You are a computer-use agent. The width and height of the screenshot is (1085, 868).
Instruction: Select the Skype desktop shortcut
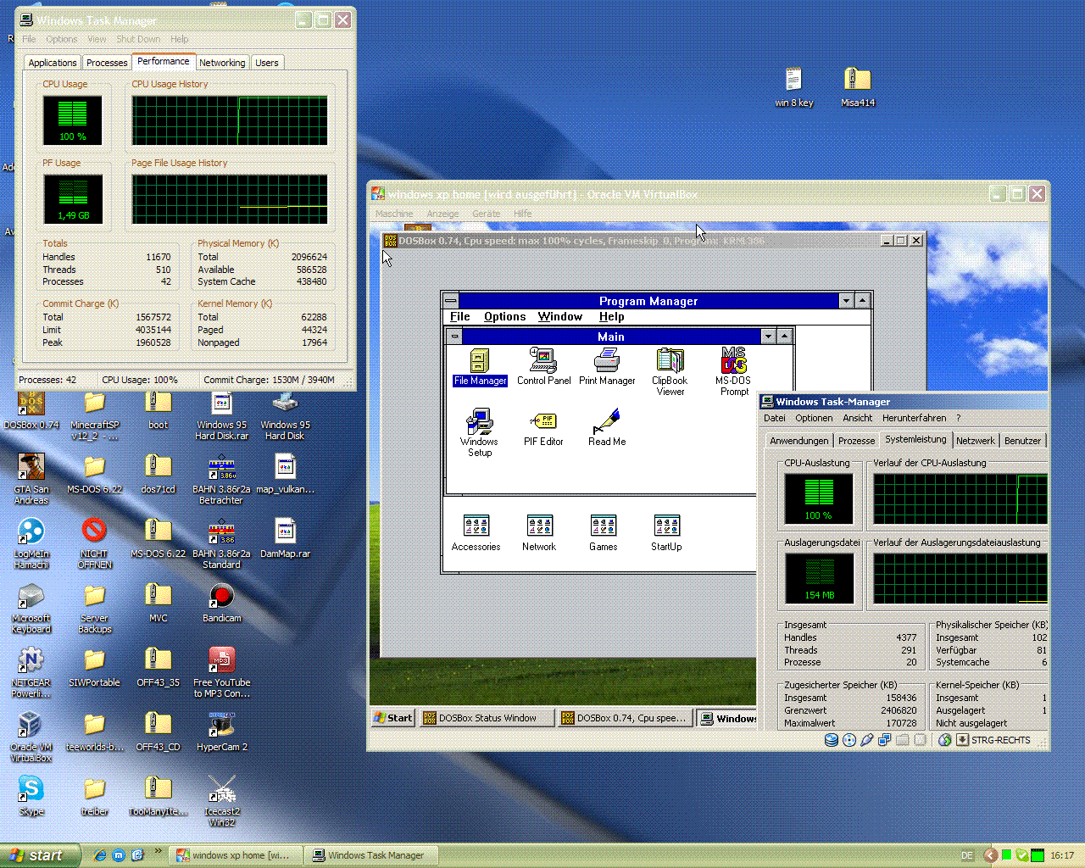click(x=31, y=796)
